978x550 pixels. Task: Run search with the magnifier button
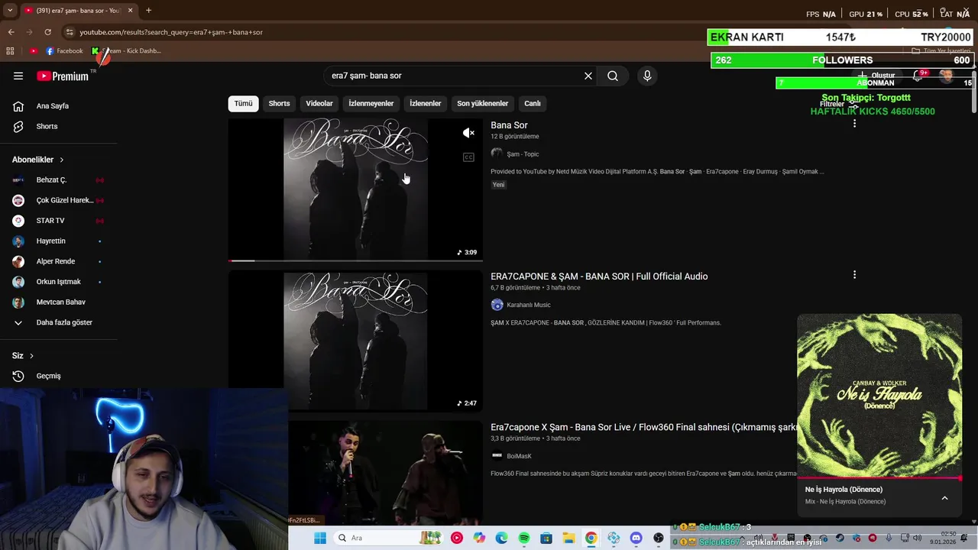pos(613,76)
